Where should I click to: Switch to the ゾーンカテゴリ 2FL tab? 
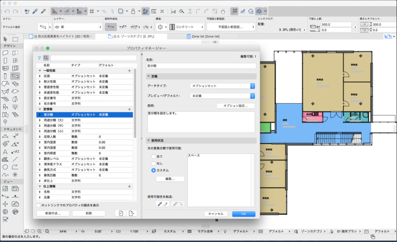pos(131,36)
